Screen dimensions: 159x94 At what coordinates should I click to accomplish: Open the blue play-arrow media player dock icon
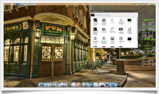107,85
